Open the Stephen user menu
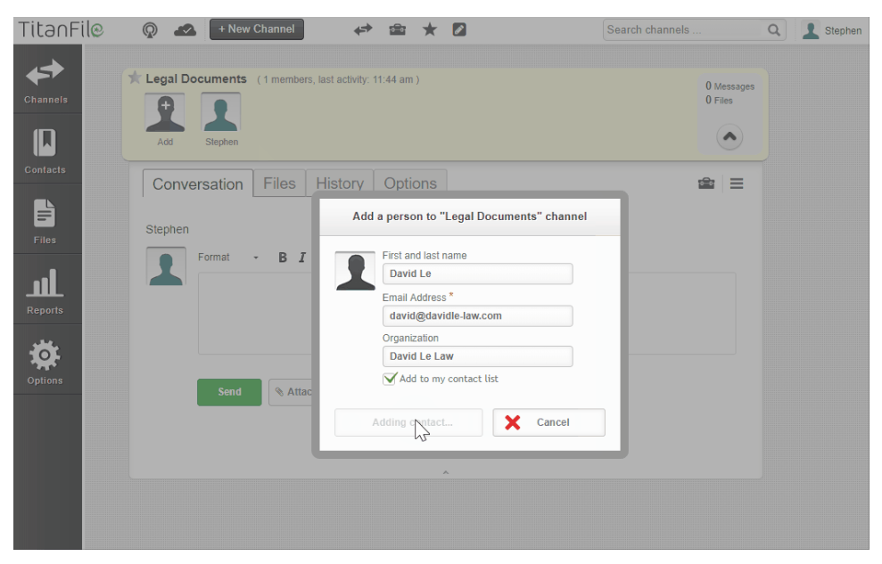 pos(832,30)
